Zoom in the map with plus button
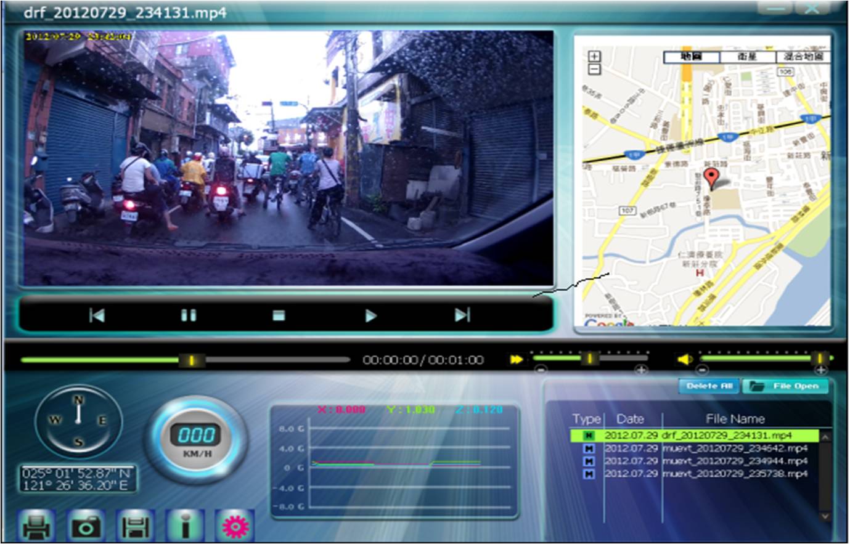 (x=594, y=57)
